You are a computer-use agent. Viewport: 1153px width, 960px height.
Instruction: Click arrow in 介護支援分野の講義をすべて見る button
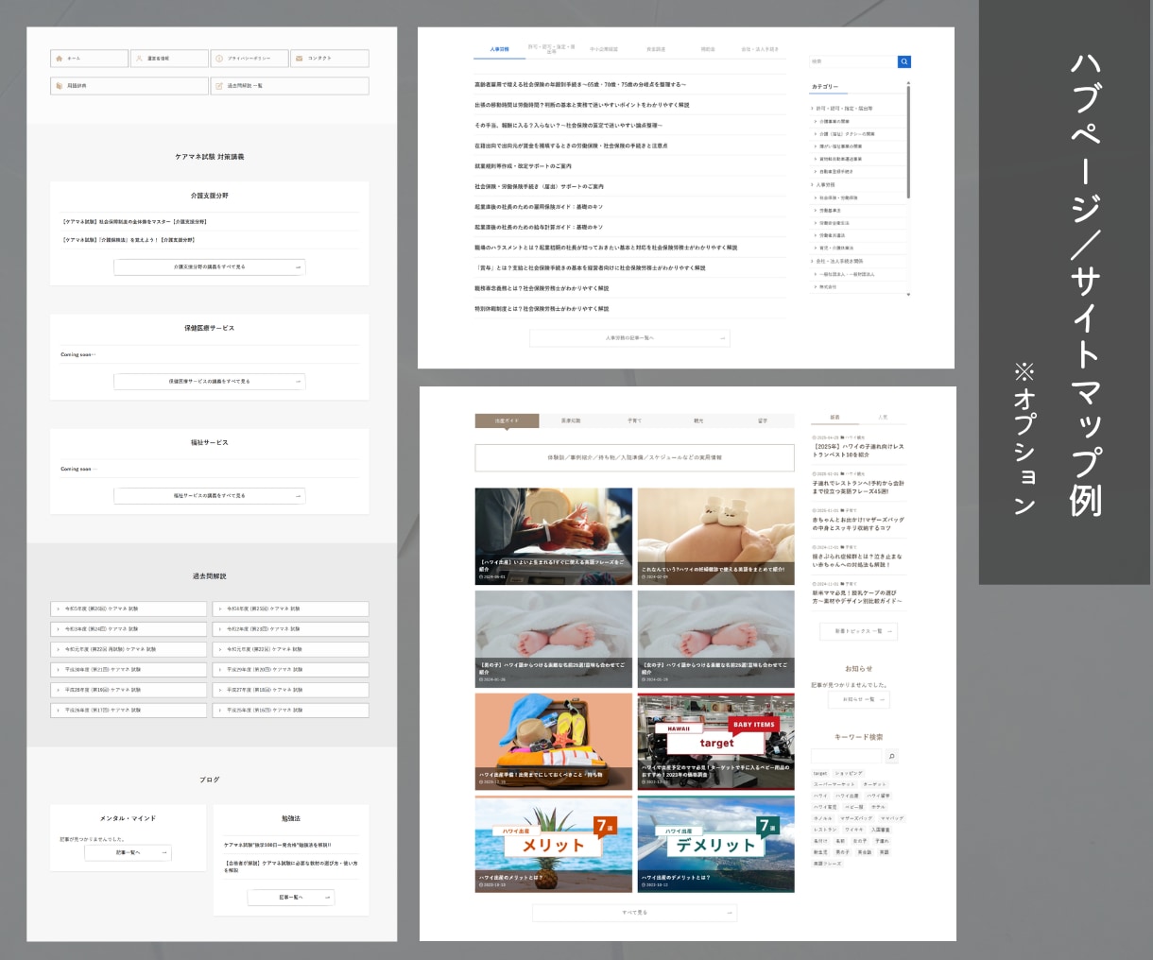click(299, 267)
